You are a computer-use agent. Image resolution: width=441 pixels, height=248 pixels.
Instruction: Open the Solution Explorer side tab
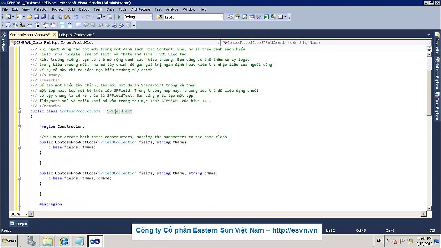click(x=437, y=73)
